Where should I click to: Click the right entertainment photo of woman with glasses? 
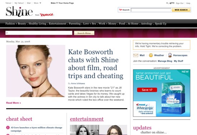[113, 130]
